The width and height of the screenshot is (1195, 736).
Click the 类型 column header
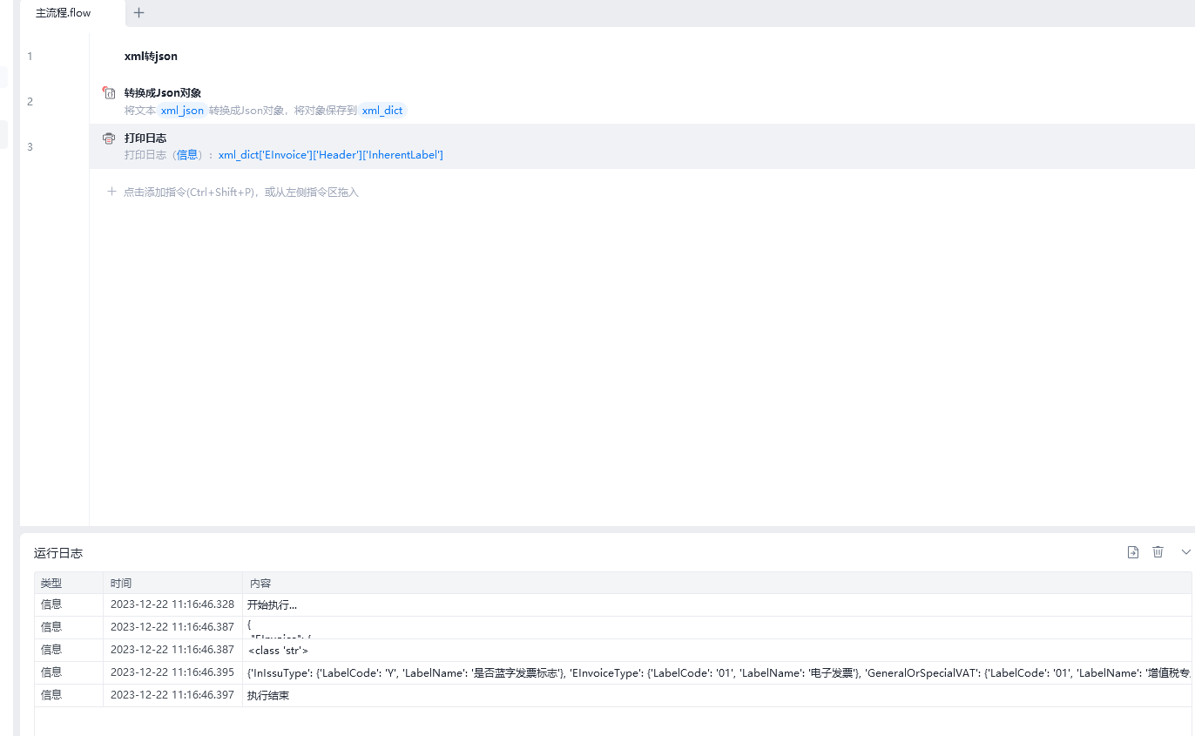51,584
